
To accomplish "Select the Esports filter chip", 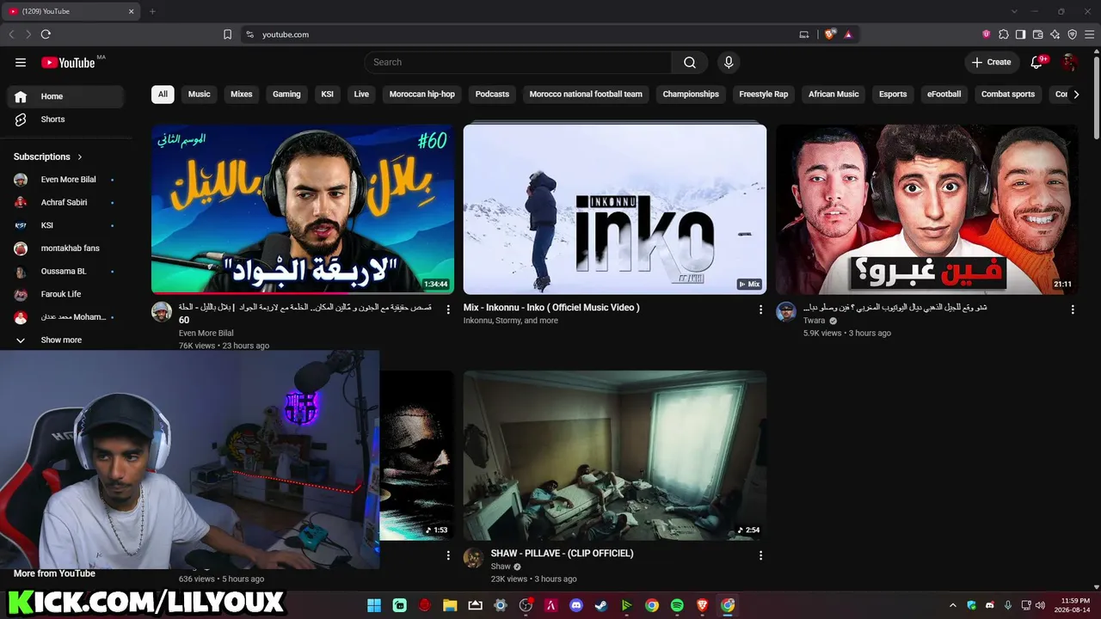I will pyautogui.click(x=893, y=95).
